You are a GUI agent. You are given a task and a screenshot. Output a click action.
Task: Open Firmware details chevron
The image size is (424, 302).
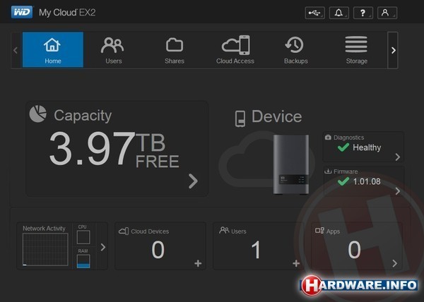[397, 191]
